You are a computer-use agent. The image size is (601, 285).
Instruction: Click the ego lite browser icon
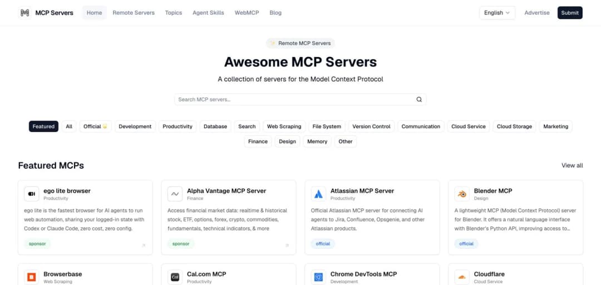coord(31,194)
